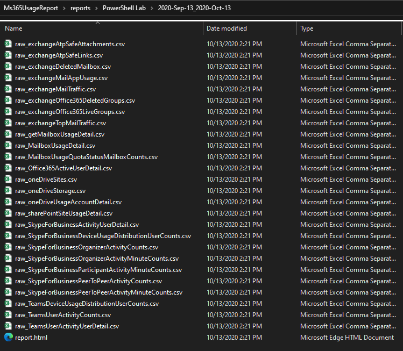Click the Excel icon of raw_exchangeOffice365DeletedGroups.csv
This screenshot has width=403, height=351.
point(8,100)
